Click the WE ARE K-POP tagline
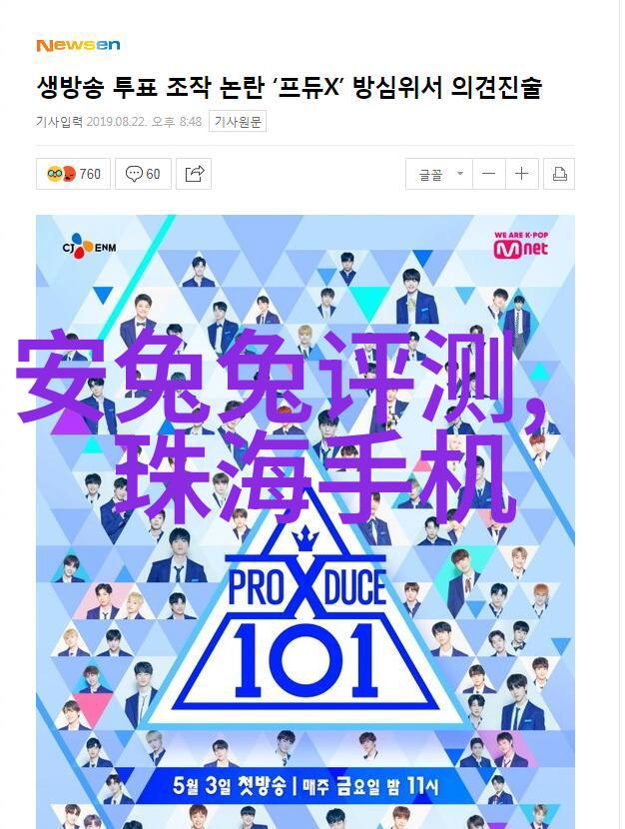This screenshot has width=625, height=829. [x=521, y=235]
